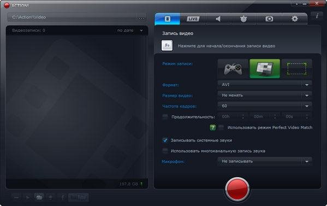The image size is (327, 206).
Task: Open the screenshots camera tab
Action: 269,19
